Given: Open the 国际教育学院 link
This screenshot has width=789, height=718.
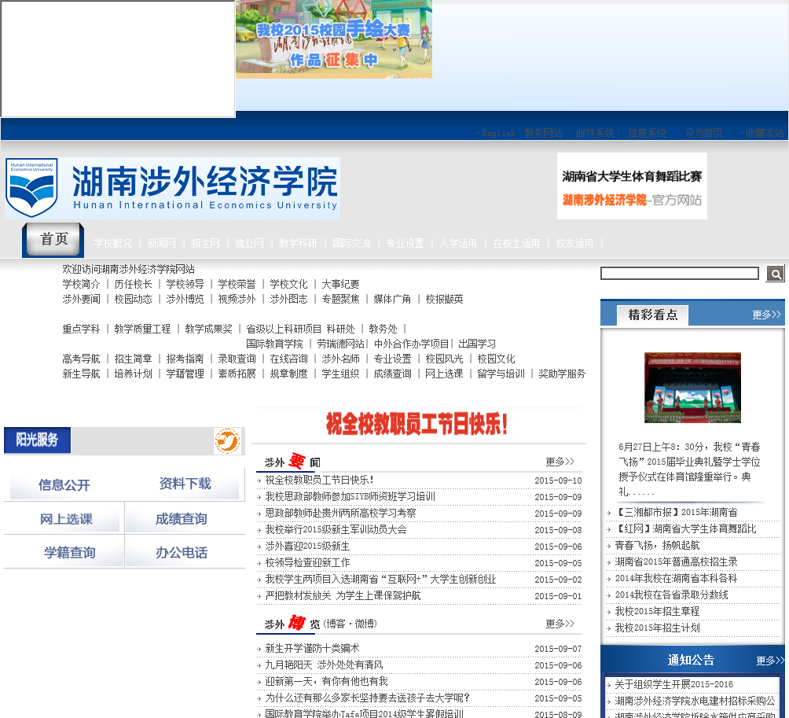Looking at the screenshot, I should pyautogui.click(x=274, y=344).
